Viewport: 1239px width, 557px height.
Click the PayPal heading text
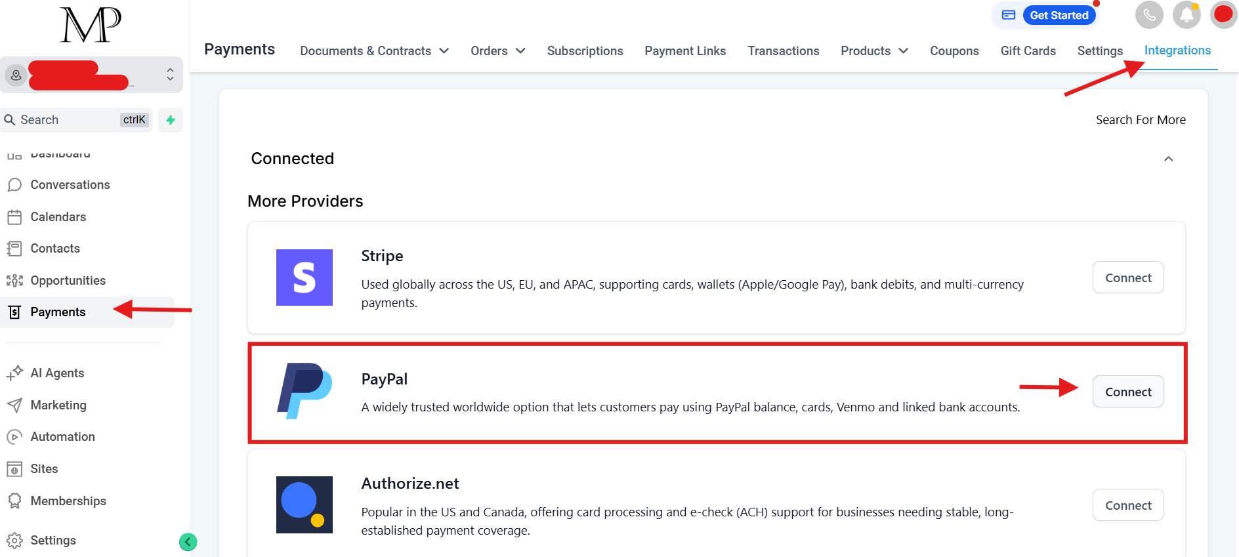coord(385,379)
